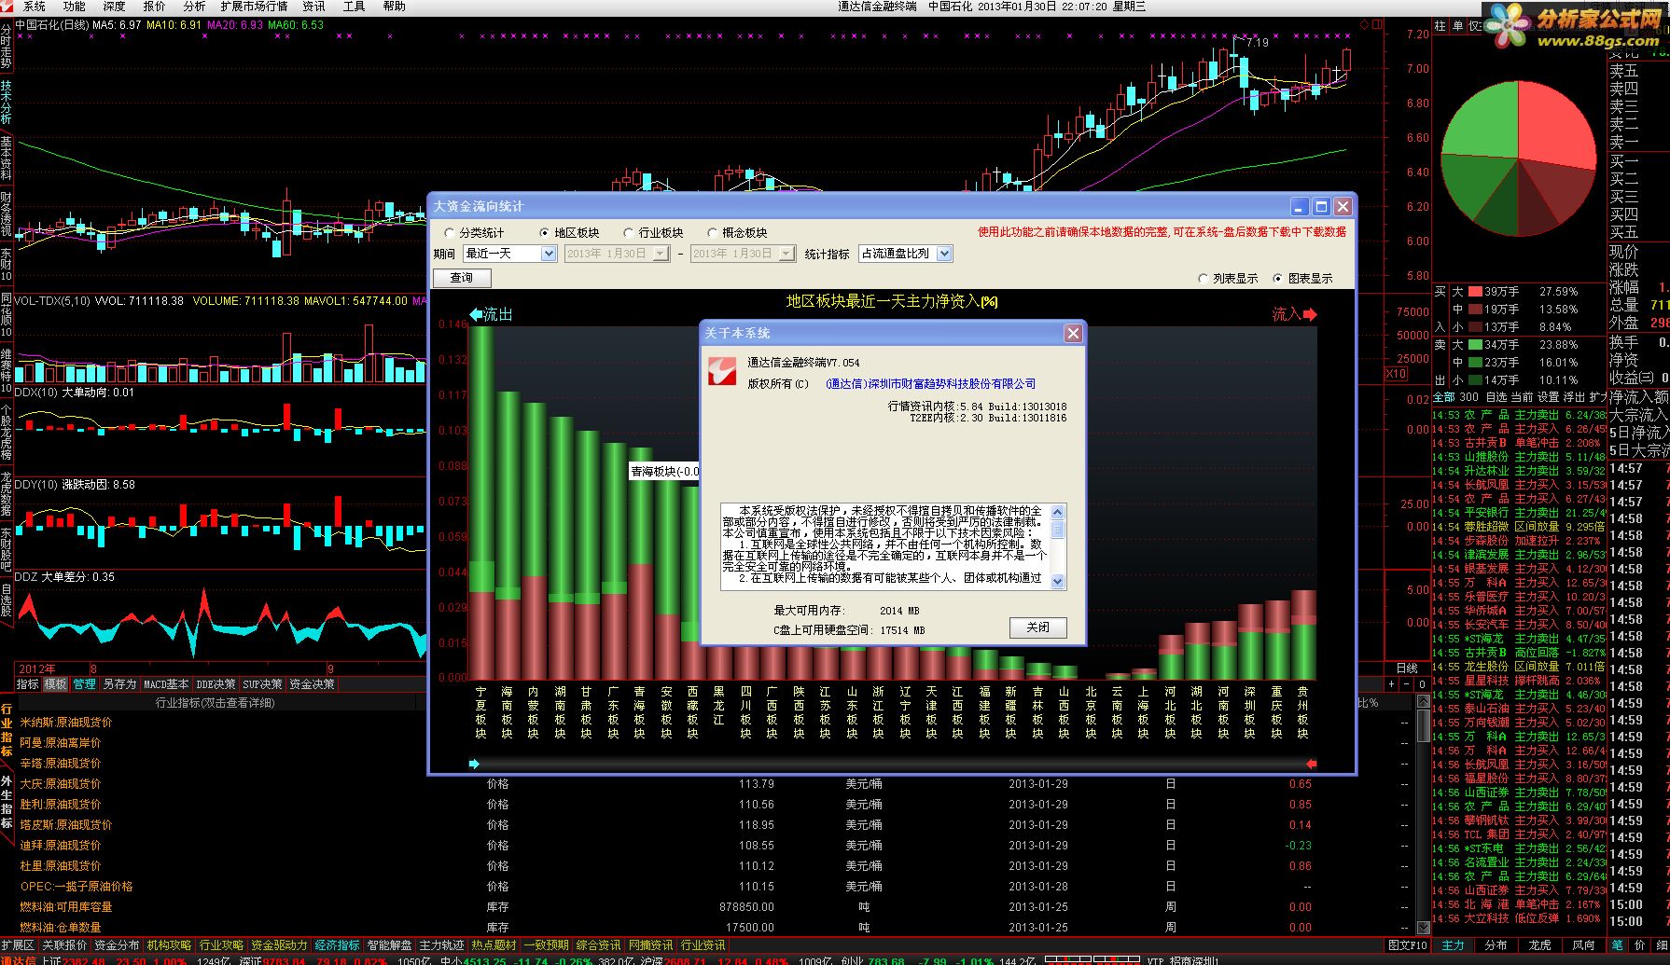Image resolution: width=1670 pixels, height=965 pixels.
Task: Click the medium sell green swatch 23万手
Action: (x=1475, y=363)
